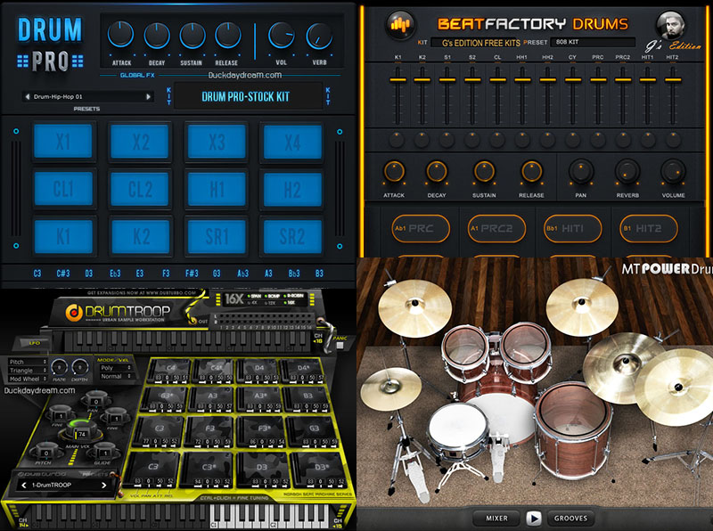
Task: Click the DrumTroop LFO Rate knob
Action: (59, 367)
